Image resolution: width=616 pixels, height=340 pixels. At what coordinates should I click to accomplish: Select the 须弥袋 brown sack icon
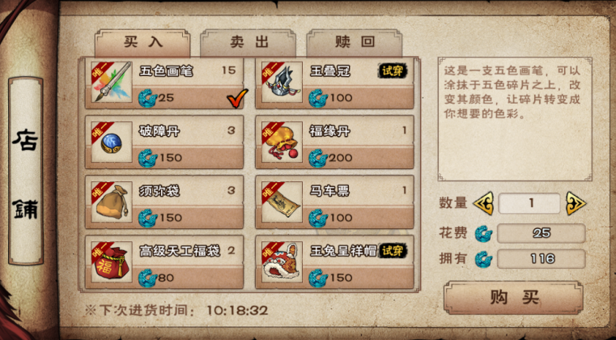pos(111,202)
